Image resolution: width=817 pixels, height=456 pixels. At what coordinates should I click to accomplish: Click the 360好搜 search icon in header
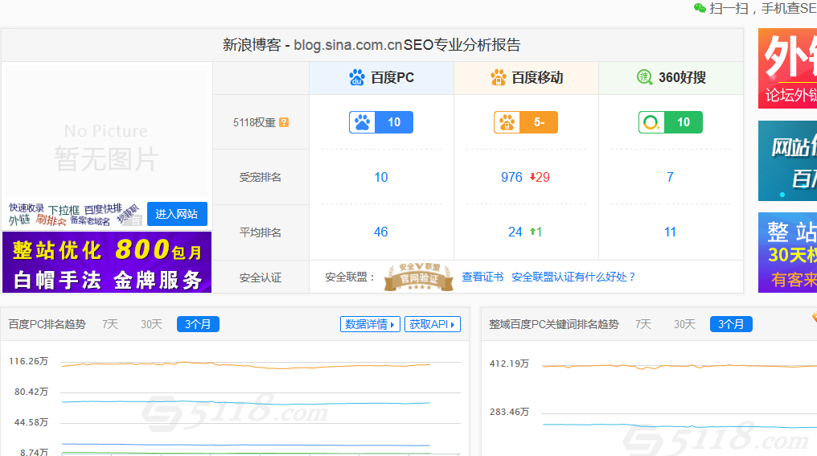click(645, 78)
